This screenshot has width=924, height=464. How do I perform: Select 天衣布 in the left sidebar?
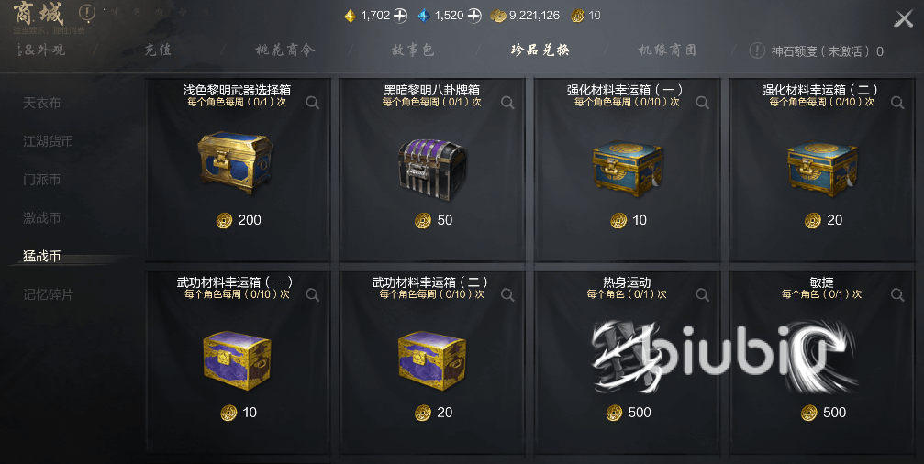tap(42, 103)
